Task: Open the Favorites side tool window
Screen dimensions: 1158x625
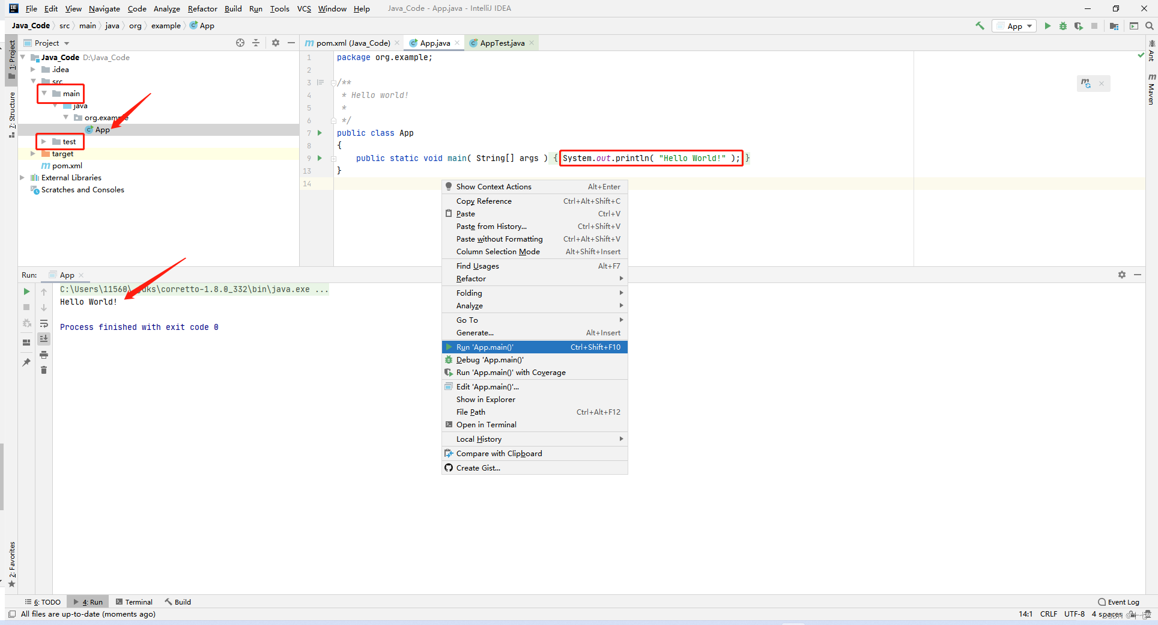Action: pos(11,564)
